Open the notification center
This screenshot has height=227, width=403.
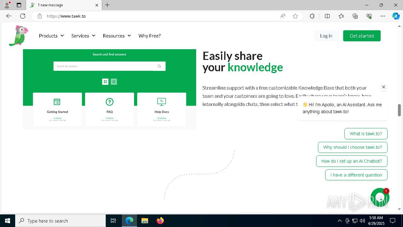pyautogui.click(x=393, y=221)
